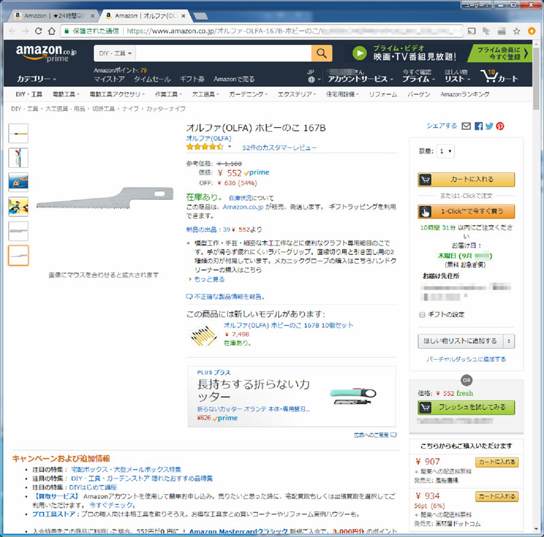
Task: Open Amazonランキング page
Action: point(465,94)
